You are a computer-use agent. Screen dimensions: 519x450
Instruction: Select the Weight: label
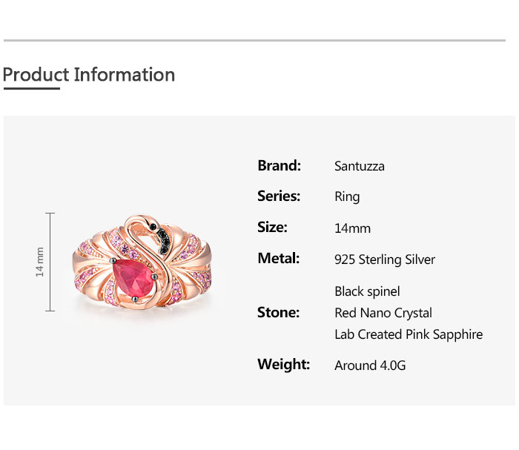(x=283, y=364)
